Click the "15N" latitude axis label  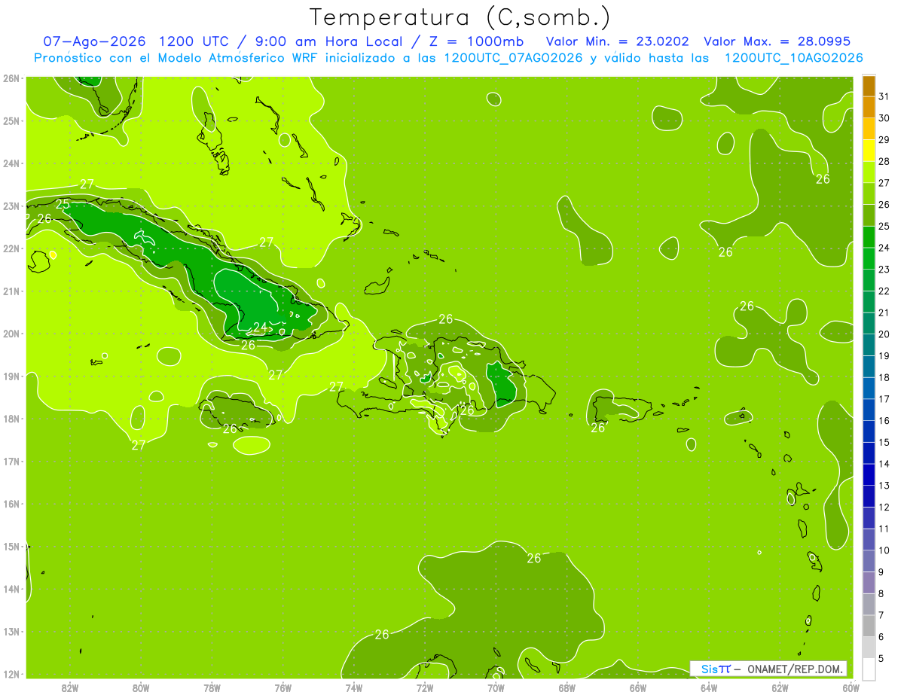click(x=11, y=546)
